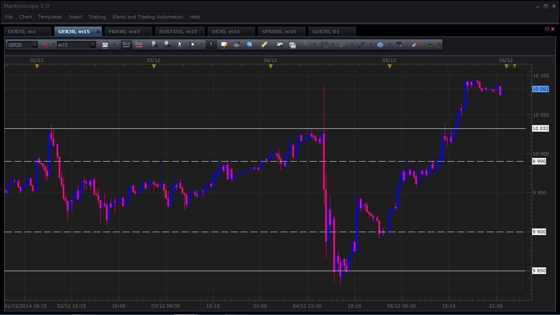560x315 pixels.
Task: Switch to the EUSTX50, m15 tab
Action: pyautogui.click(x=179, y=32)
